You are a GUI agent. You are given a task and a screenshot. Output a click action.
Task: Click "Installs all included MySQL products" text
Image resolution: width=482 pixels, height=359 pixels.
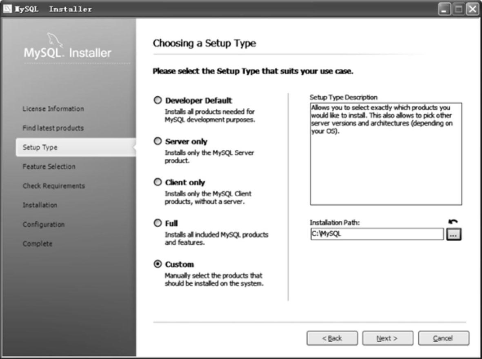pos(216,239)
